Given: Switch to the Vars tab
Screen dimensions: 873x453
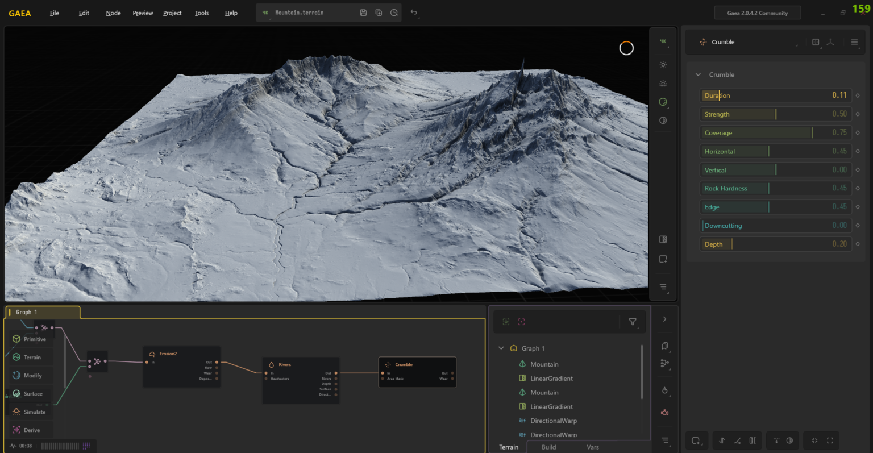Looking at the screenshot, I should (592, 447).
